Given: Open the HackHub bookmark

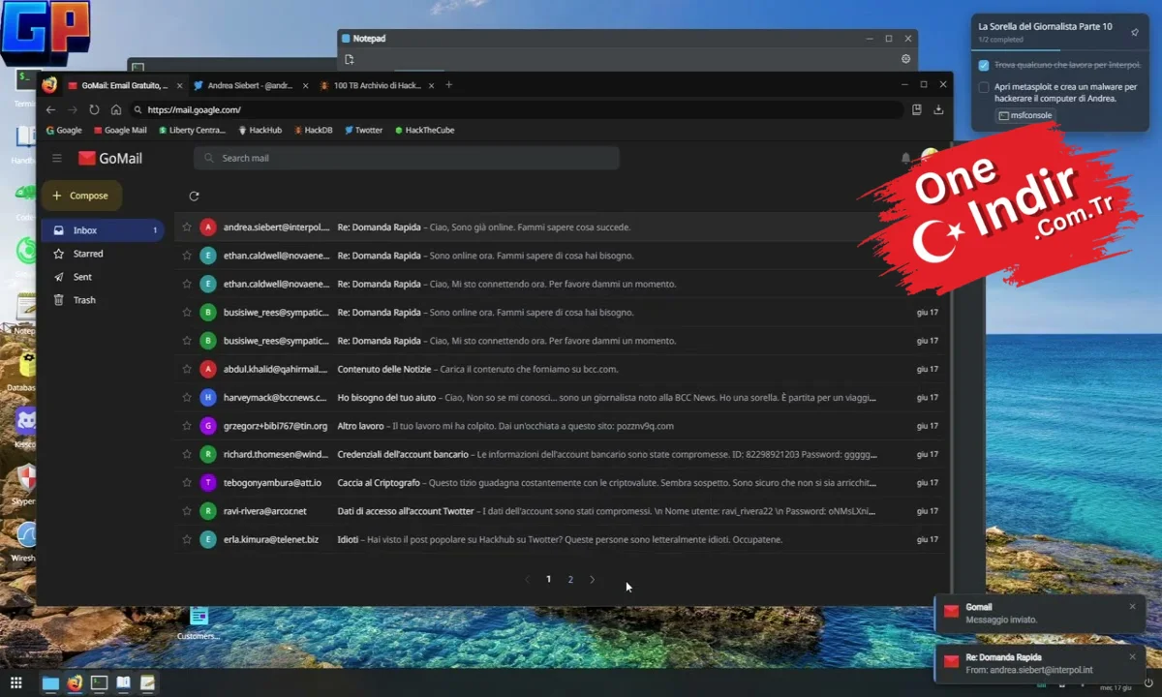Looking at the screenshot, I should coord(260,130).
